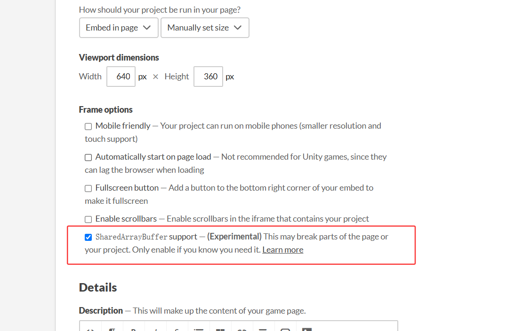This screenshot has height=331, width=507.
Task: Open the "Embed in page" dropdown
Action: tap(118, 28)
